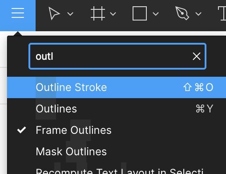Screen dimensions: 226x174
Task: Expand the Pen tool dropdown chevron
Action: 198,14
